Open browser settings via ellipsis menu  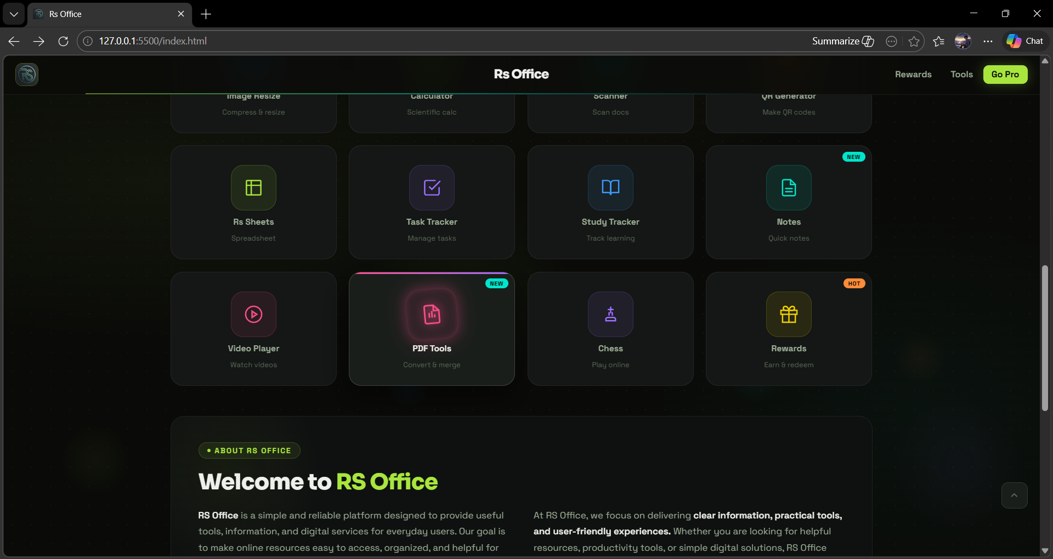pyautogui.click(x=987, y=41)
